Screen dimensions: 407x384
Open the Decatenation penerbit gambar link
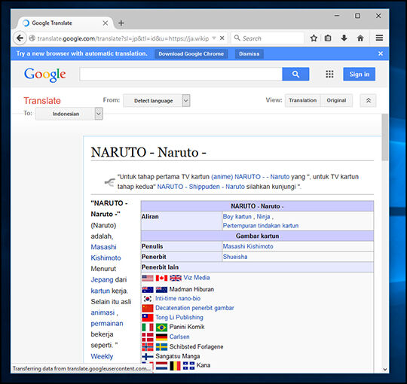pos(194,308)
